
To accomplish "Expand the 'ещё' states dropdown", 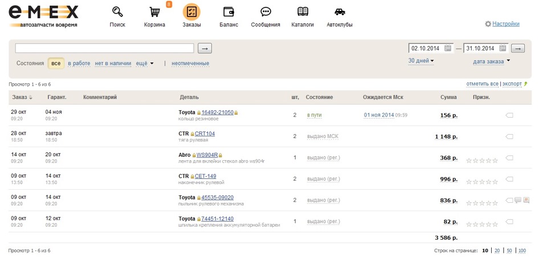I will coord(145,64).
